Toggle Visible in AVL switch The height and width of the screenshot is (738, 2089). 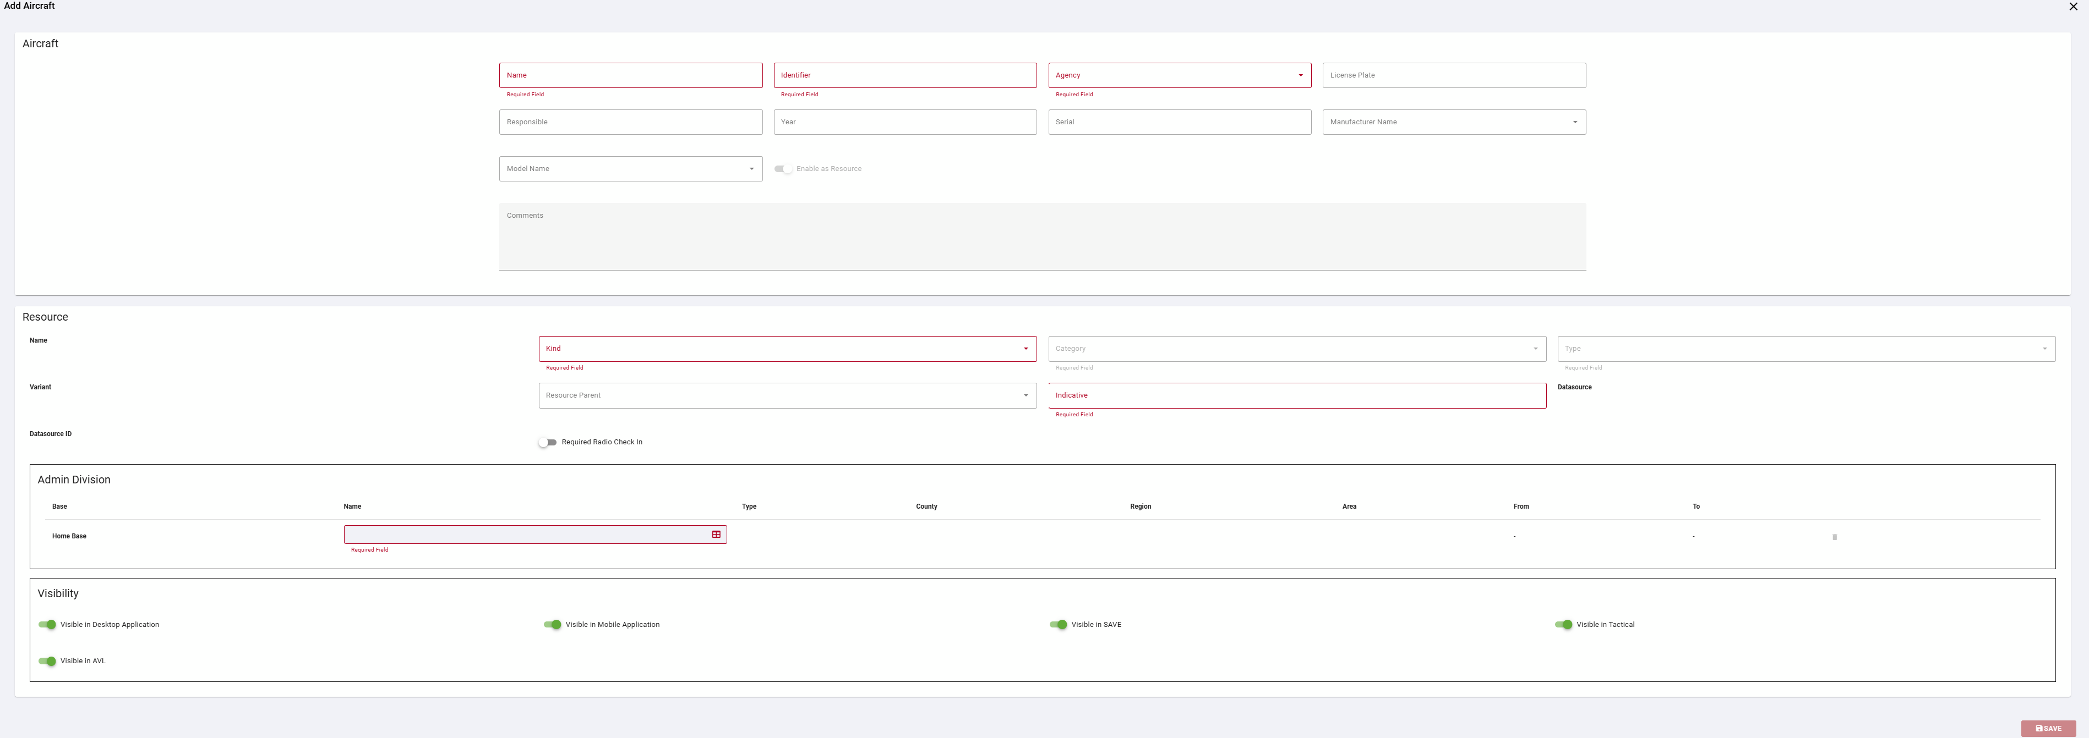point(47,661)
